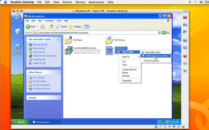Click Delete this file link

coord(39,63)
